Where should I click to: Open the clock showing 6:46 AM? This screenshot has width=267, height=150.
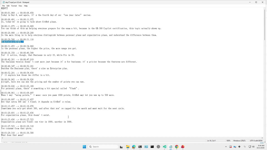[261, 147]
